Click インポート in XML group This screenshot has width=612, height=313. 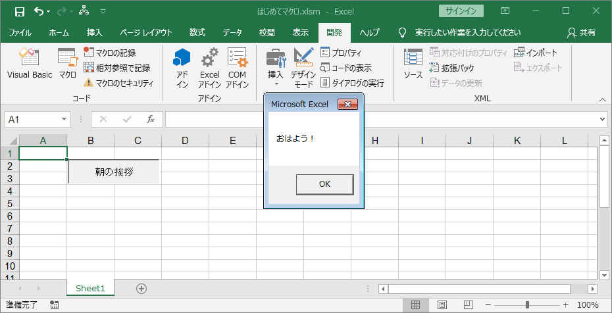[536, 52]
